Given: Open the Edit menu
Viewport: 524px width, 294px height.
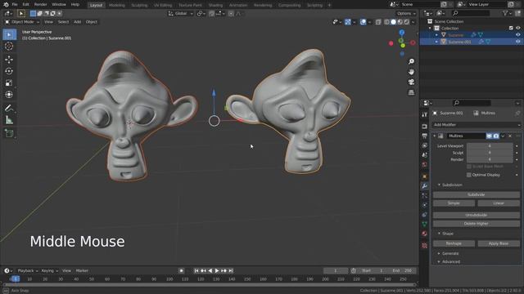Looking at the screenshot, I should (25, 5).
